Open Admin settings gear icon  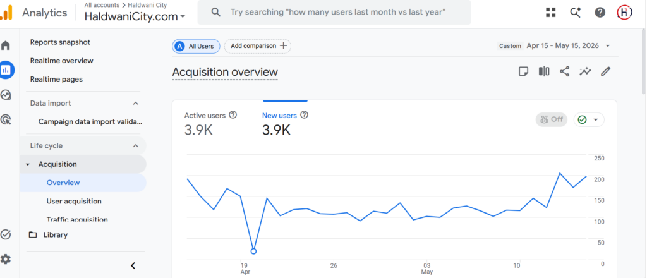click(x=6, y=260)
